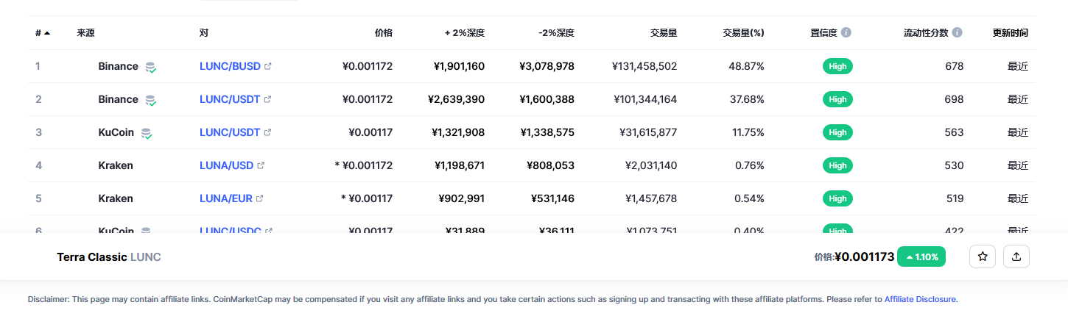Screen dimensions: 1068x316
Task: Click reserve badge icon on Binance row 1
Action: coord(150,67)
